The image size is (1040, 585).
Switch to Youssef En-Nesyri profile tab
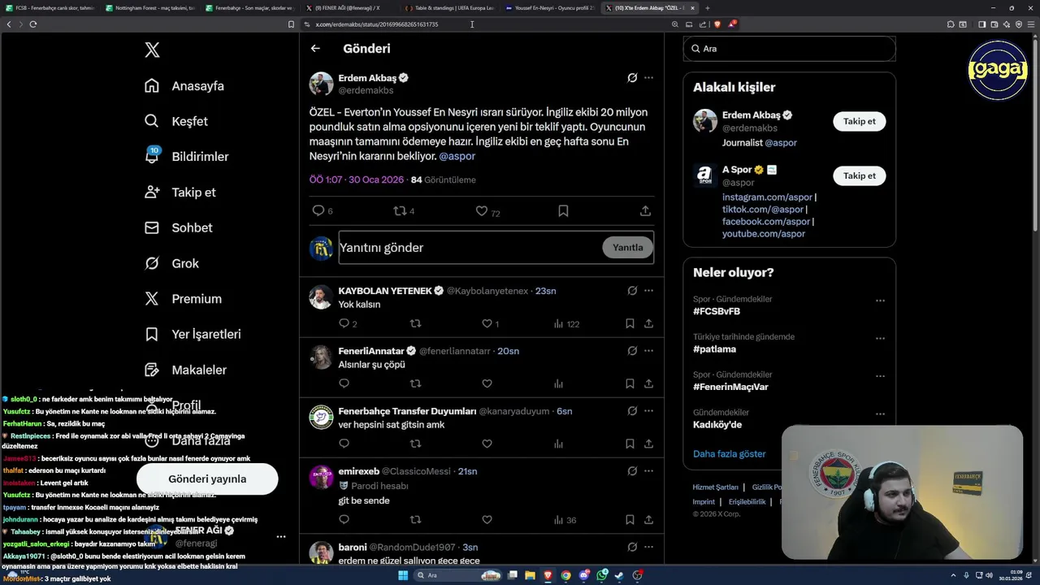[548, 8]
